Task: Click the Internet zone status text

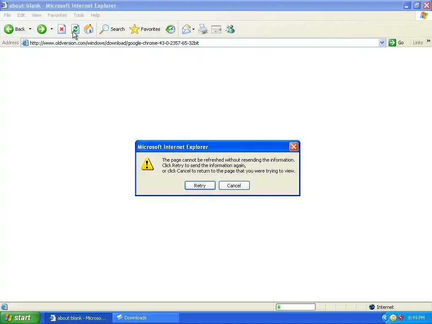Action: click(x=385, y=307)
